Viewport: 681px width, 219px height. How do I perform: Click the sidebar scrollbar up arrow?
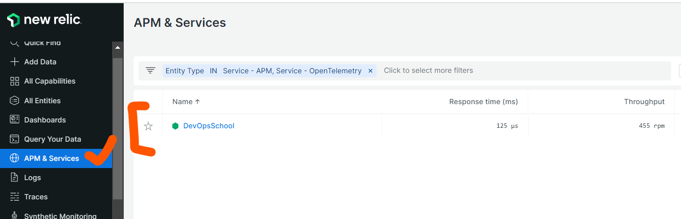click(x=118, y=47)
